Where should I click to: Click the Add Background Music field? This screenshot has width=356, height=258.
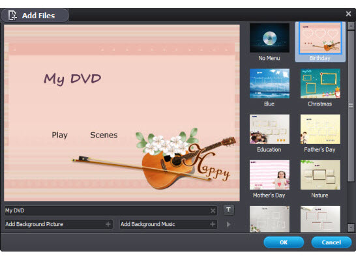(x=168, y=224)
